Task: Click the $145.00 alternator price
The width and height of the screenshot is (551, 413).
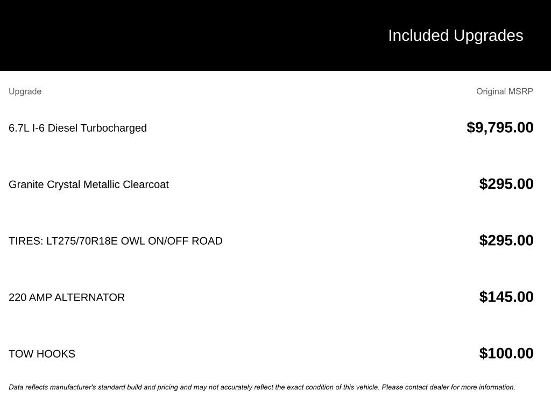Action: [x=506, y=297]
